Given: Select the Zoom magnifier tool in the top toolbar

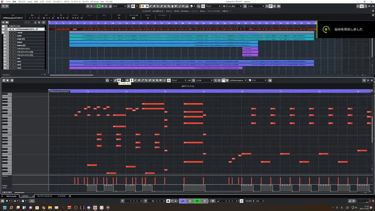Looking at the screenshot, I should [169, 6].
